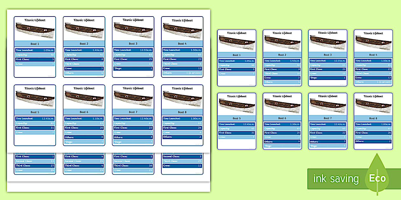
Task: Click the 'Crew: 12' row on Boat 4's card
Action: tap(182, 69)
